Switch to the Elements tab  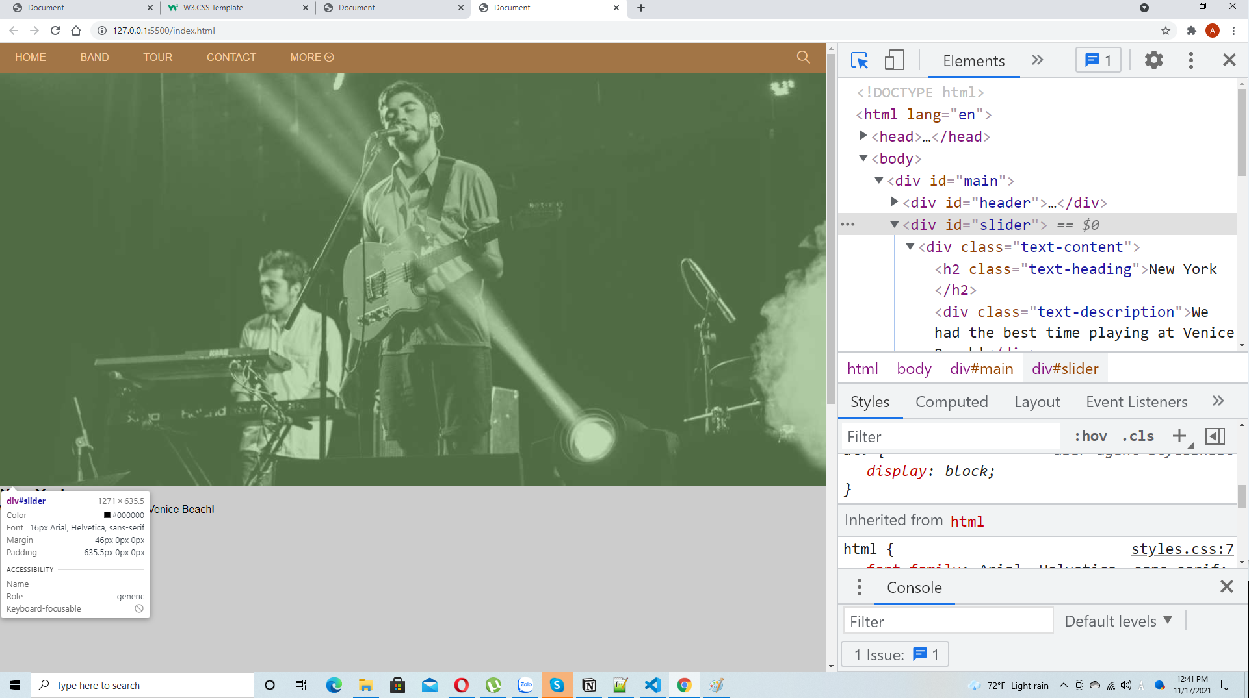click(x=973, y=61)
